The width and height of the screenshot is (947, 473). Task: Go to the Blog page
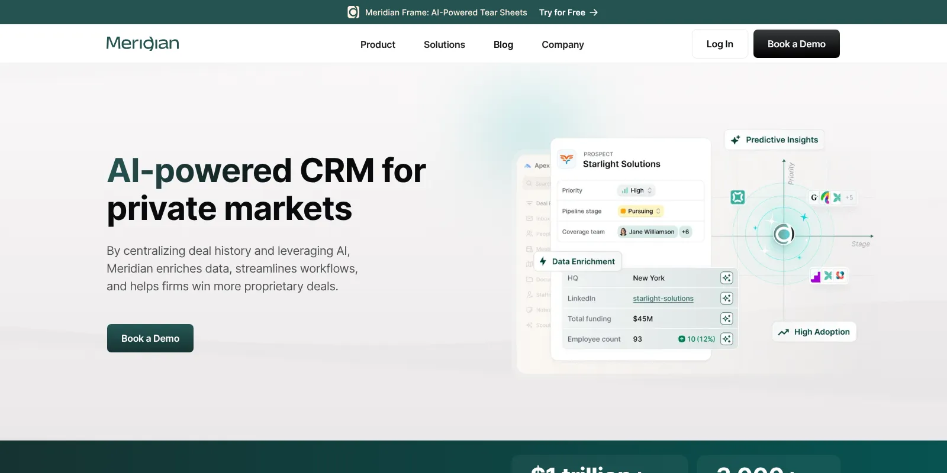tap(503, 44)
